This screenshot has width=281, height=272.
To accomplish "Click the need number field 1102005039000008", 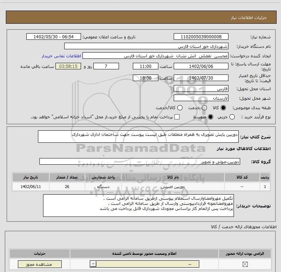I will tap(201, 37).
